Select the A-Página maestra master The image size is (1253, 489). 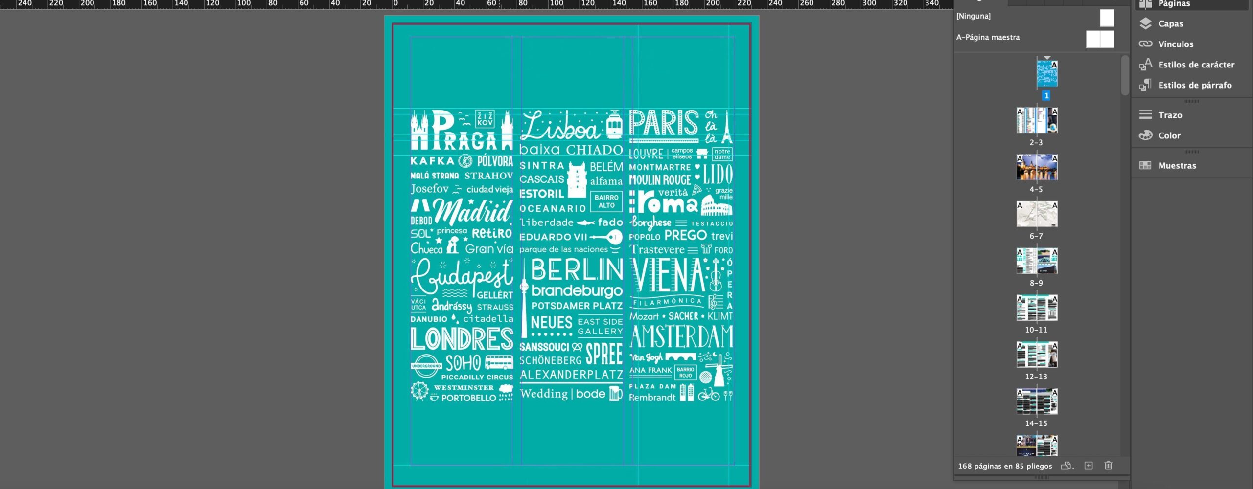coord(1036,38)
